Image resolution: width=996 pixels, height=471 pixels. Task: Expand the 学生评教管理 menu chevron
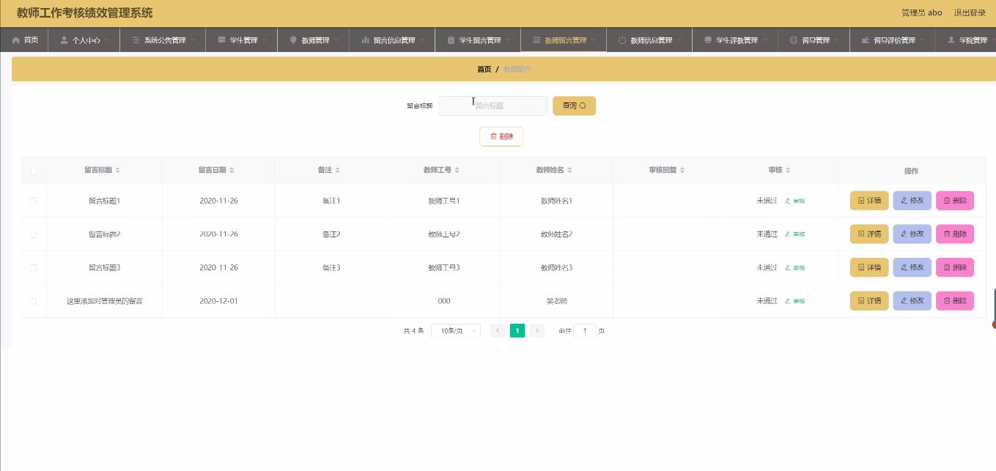[x=765, y=40]
